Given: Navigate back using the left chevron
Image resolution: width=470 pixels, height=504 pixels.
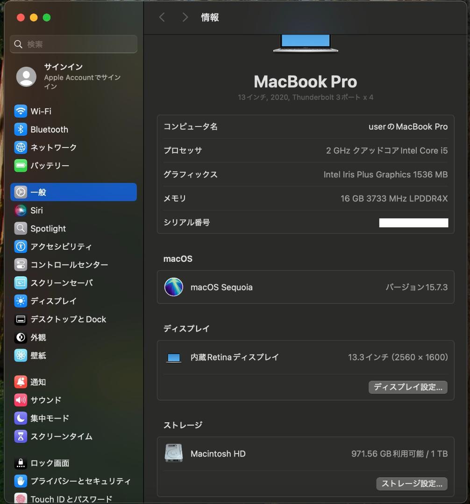Looking at the screenshot, I should [x=162, y=17].
